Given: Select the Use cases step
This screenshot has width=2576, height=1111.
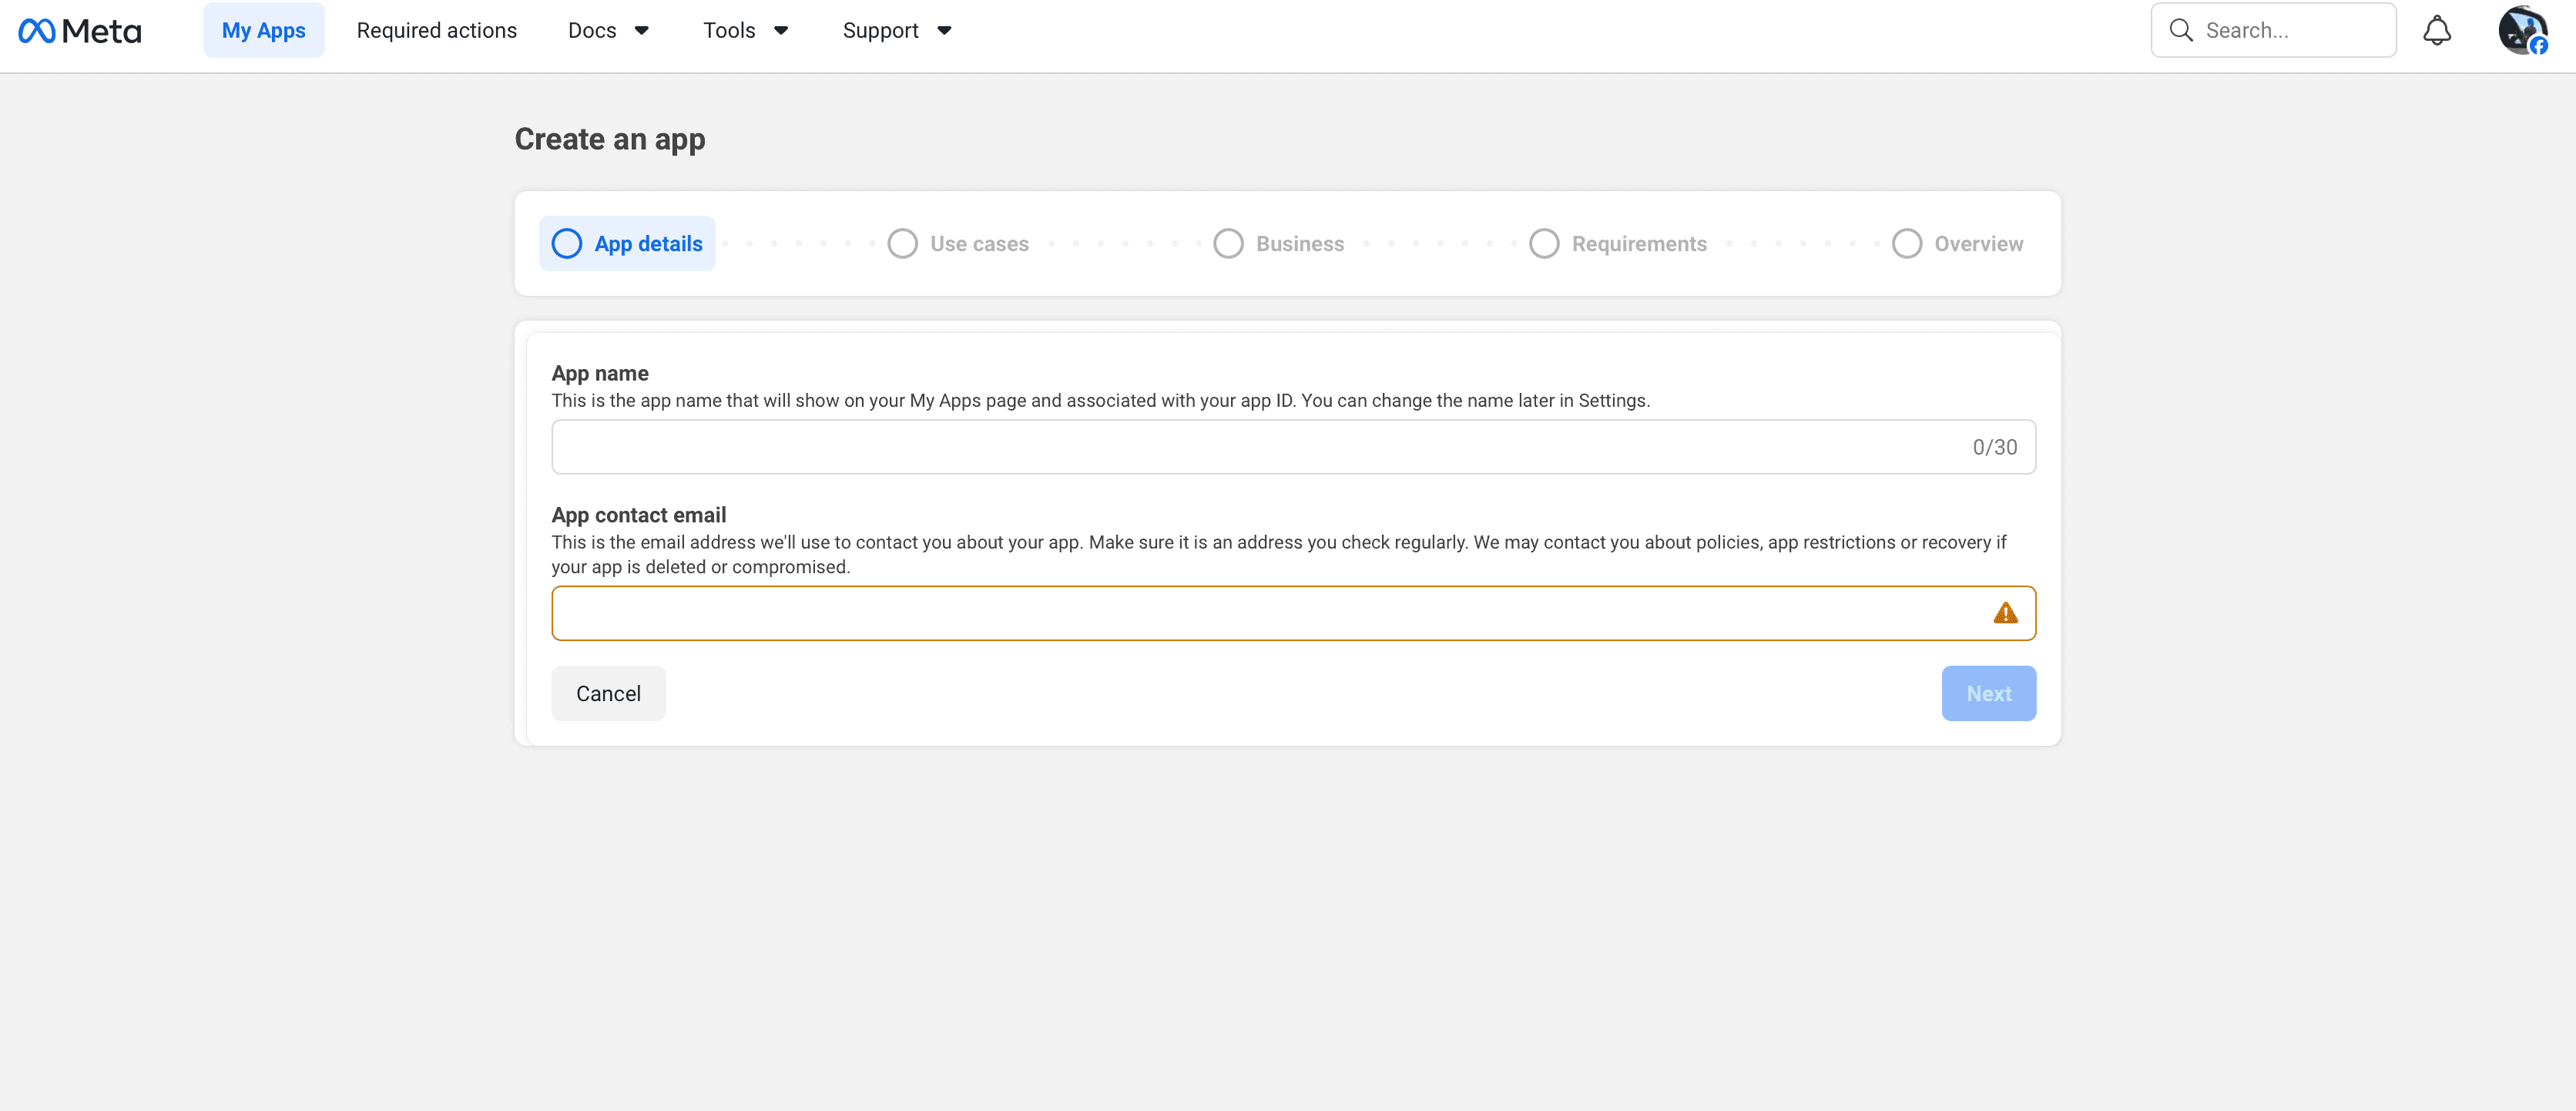Looking at the screenshot, I should pos(903,243).
